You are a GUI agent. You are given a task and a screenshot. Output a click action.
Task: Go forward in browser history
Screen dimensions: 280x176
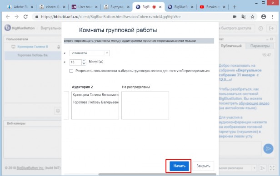17,17
